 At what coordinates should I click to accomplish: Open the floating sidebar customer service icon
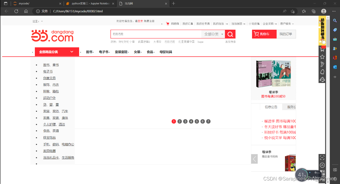click(322, 79)
